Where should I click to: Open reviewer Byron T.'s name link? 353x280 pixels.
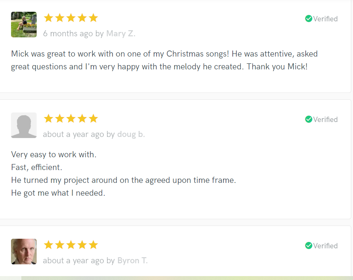tap(132, 261)
